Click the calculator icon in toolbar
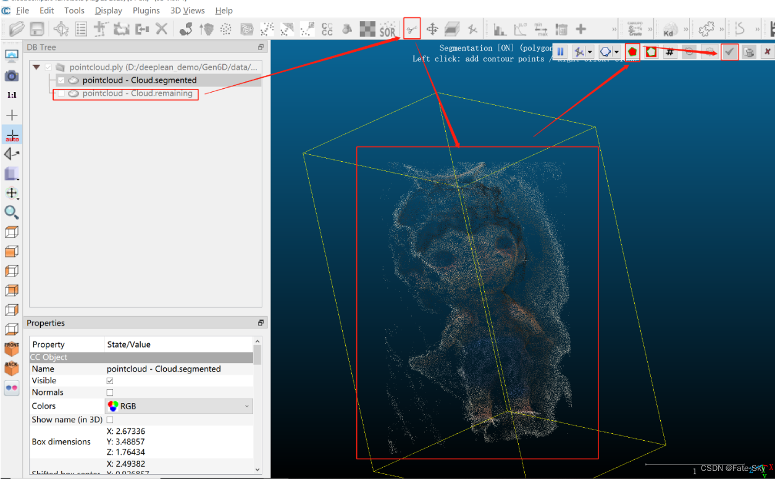 pyautogui.click(x=561, y=28)
